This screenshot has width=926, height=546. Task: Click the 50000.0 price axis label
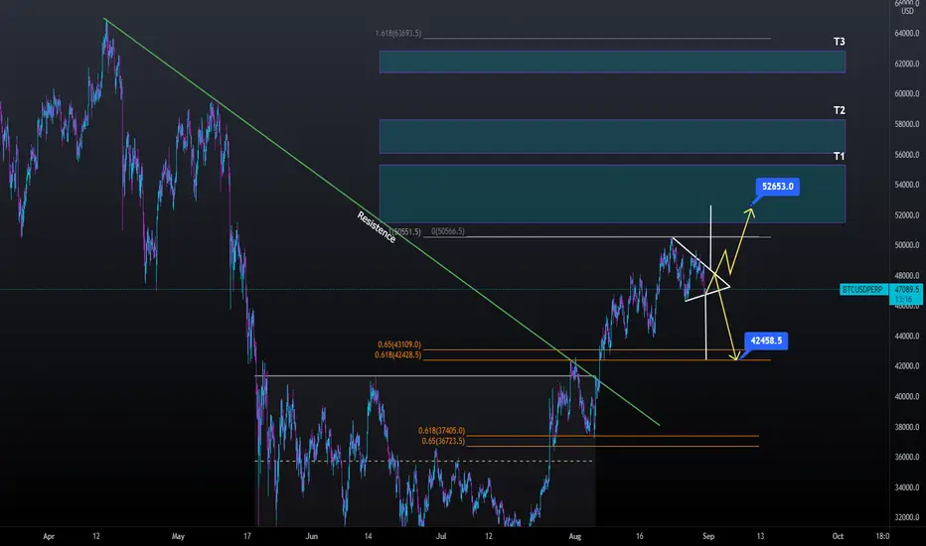coord(907,245)
